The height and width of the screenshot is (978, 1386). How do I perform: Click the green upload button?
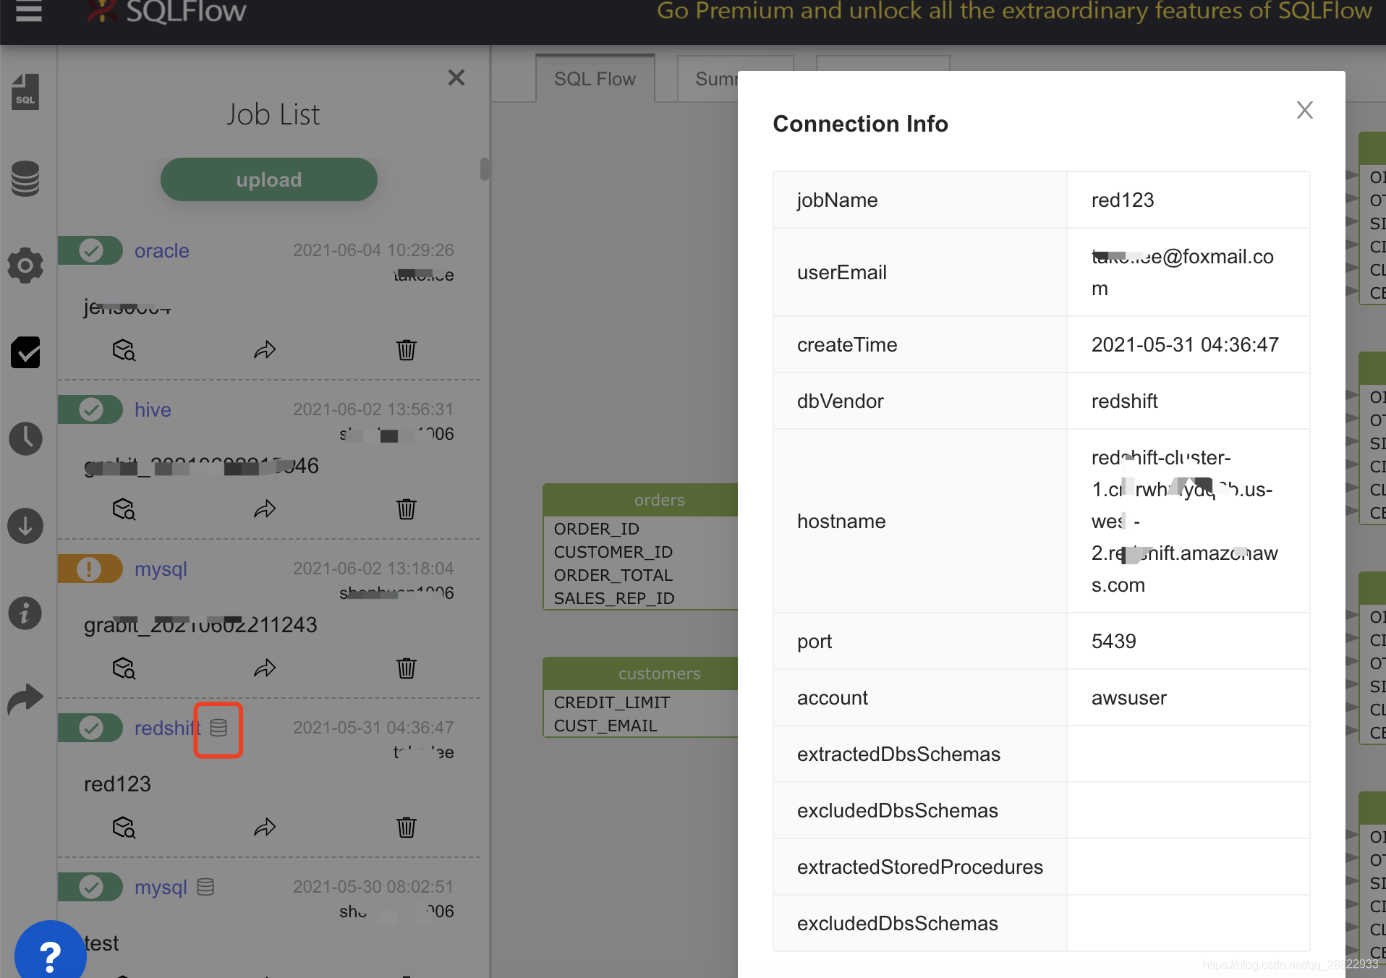(x=269, y=179)
